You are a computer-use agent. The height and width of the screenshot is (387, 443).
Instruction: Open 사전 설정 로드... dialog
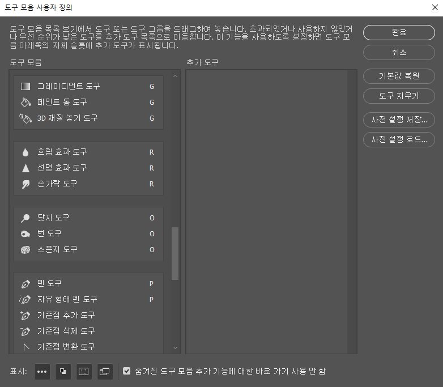coord(399,139)
